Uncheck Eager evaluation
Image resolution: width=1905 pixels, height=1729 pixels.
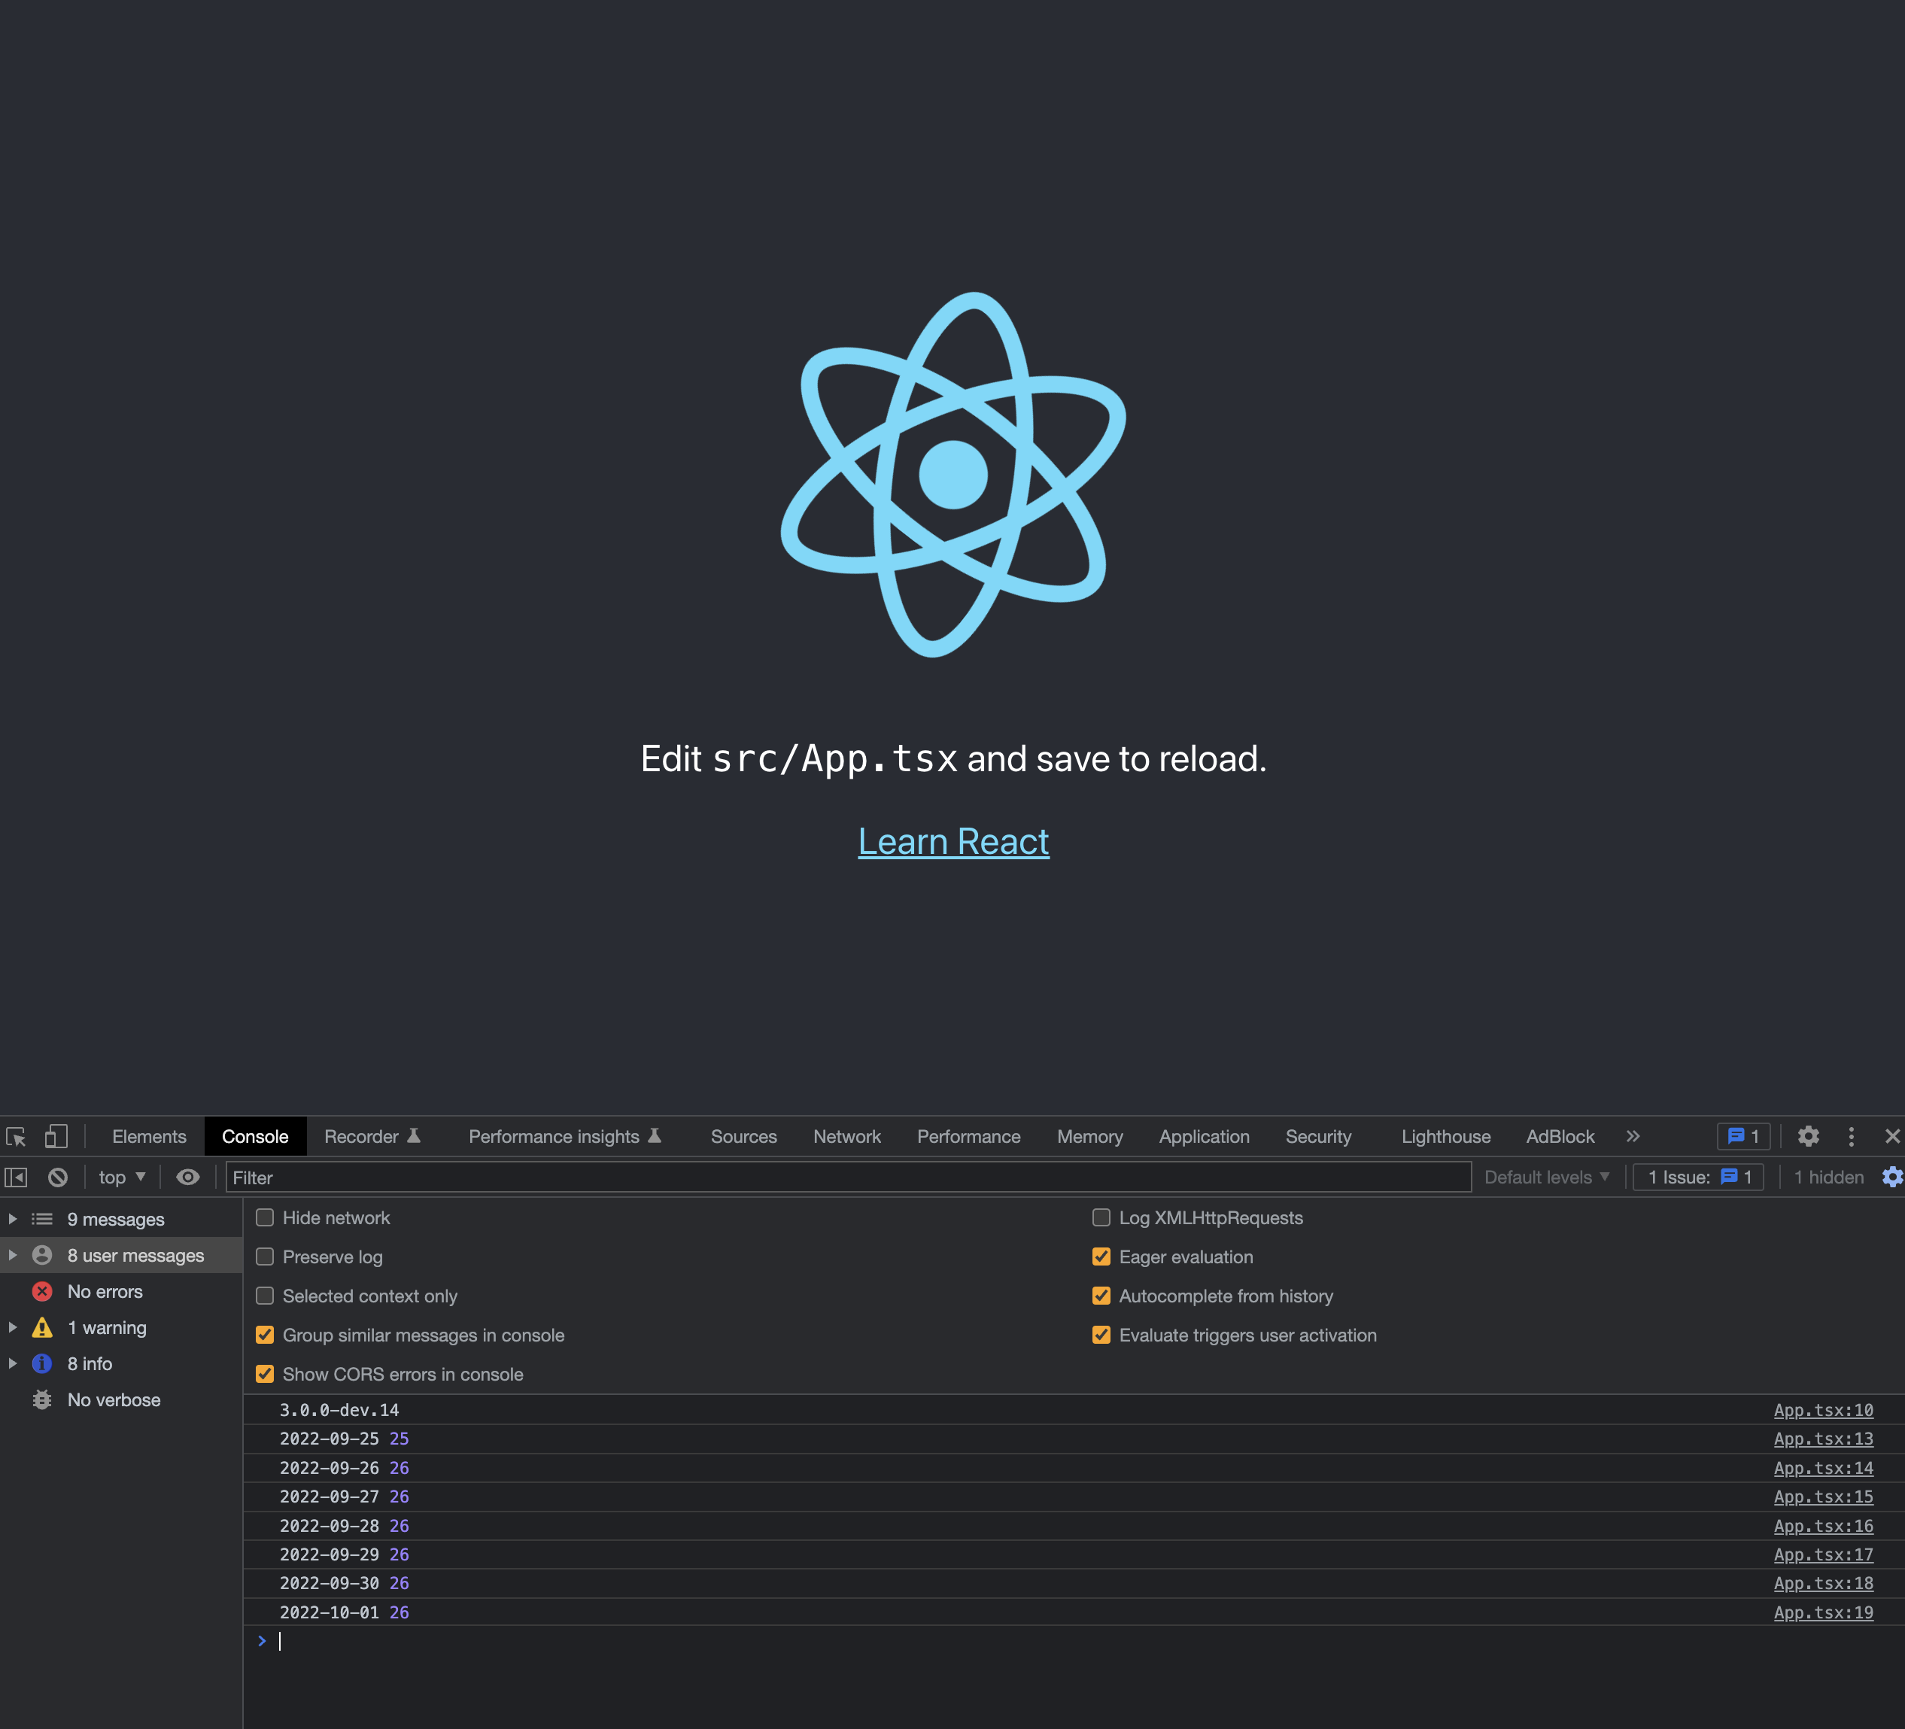click(x=1101, y=1256)
